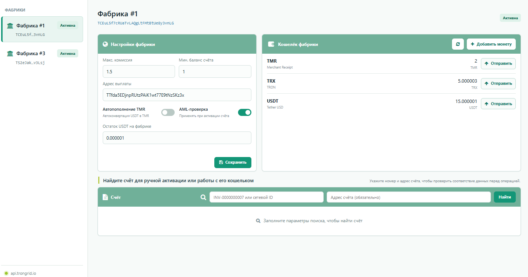Focus the Мин. баланс счёта field

[215, 71]
